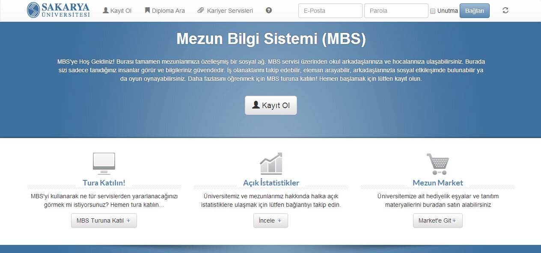Click the refresh arrows icon

click(x=505, y=10)
